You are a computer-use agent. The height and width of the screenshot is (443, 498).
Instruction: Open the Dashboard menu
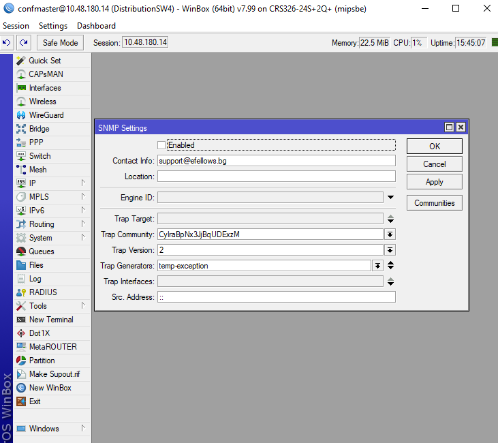click(96, 26)
